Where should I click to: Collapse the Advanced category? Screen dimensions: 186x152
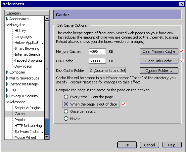[x=7, y=102]
